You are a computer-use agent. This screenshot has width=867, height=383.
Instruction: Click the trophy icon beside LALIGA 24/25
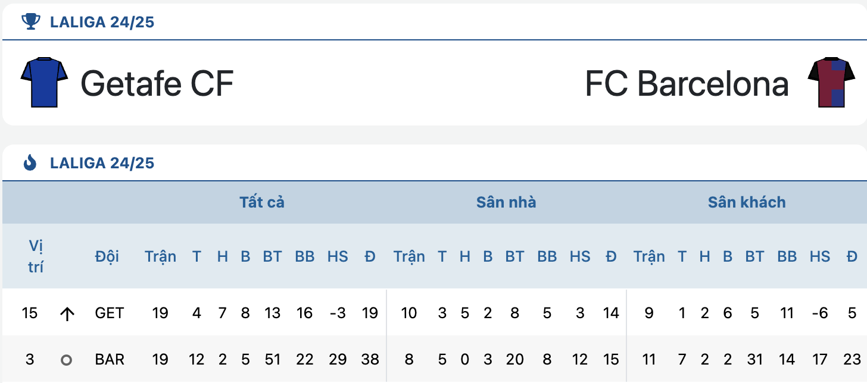[31, 22]
